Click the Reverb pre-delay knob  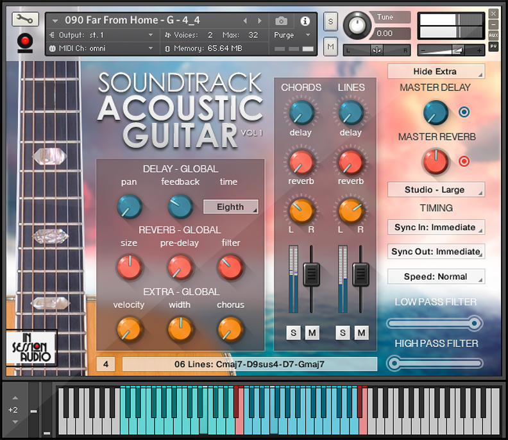tap(180, 267)
